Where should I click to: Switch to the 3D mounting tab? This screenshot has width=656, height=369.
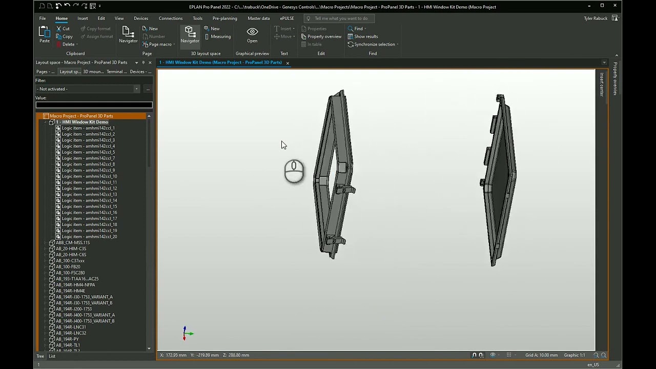tap(93, 72)
